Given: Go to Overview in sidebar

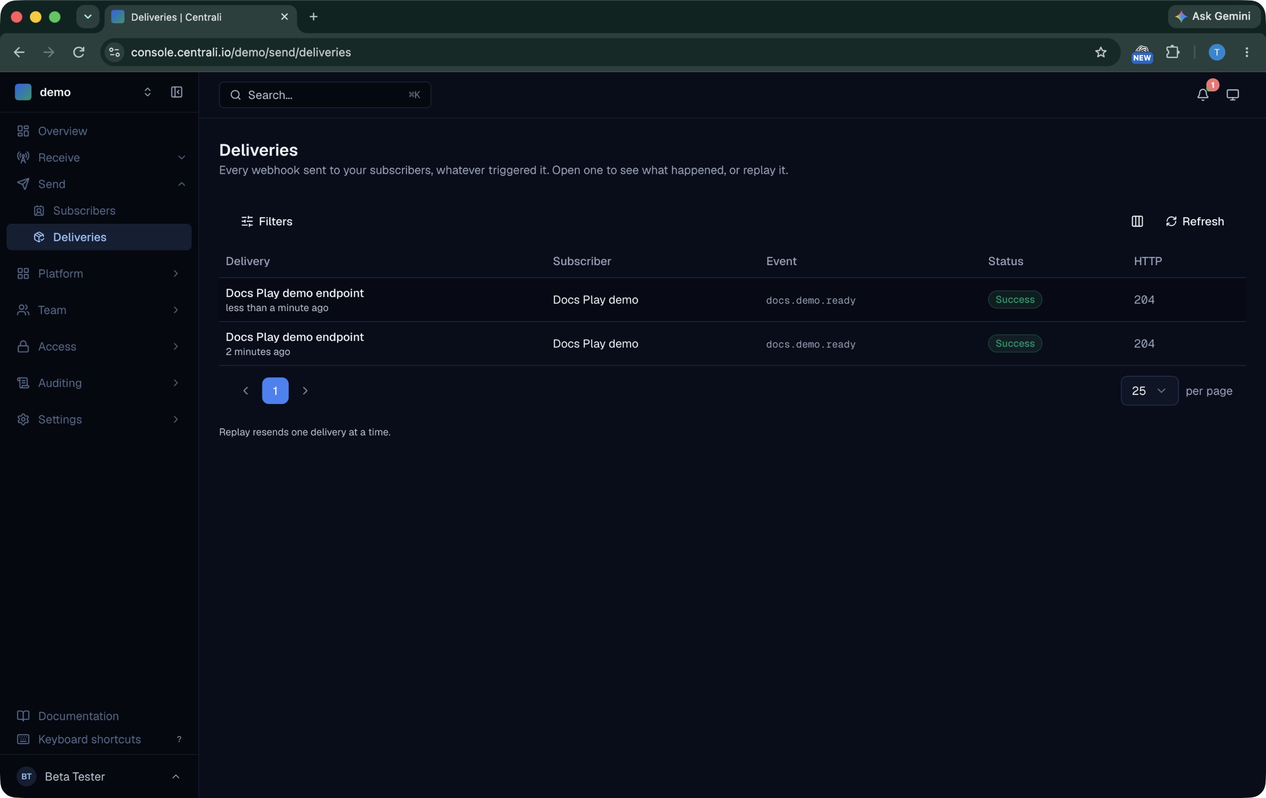Looking at the screenshot, I should [99, 131].
